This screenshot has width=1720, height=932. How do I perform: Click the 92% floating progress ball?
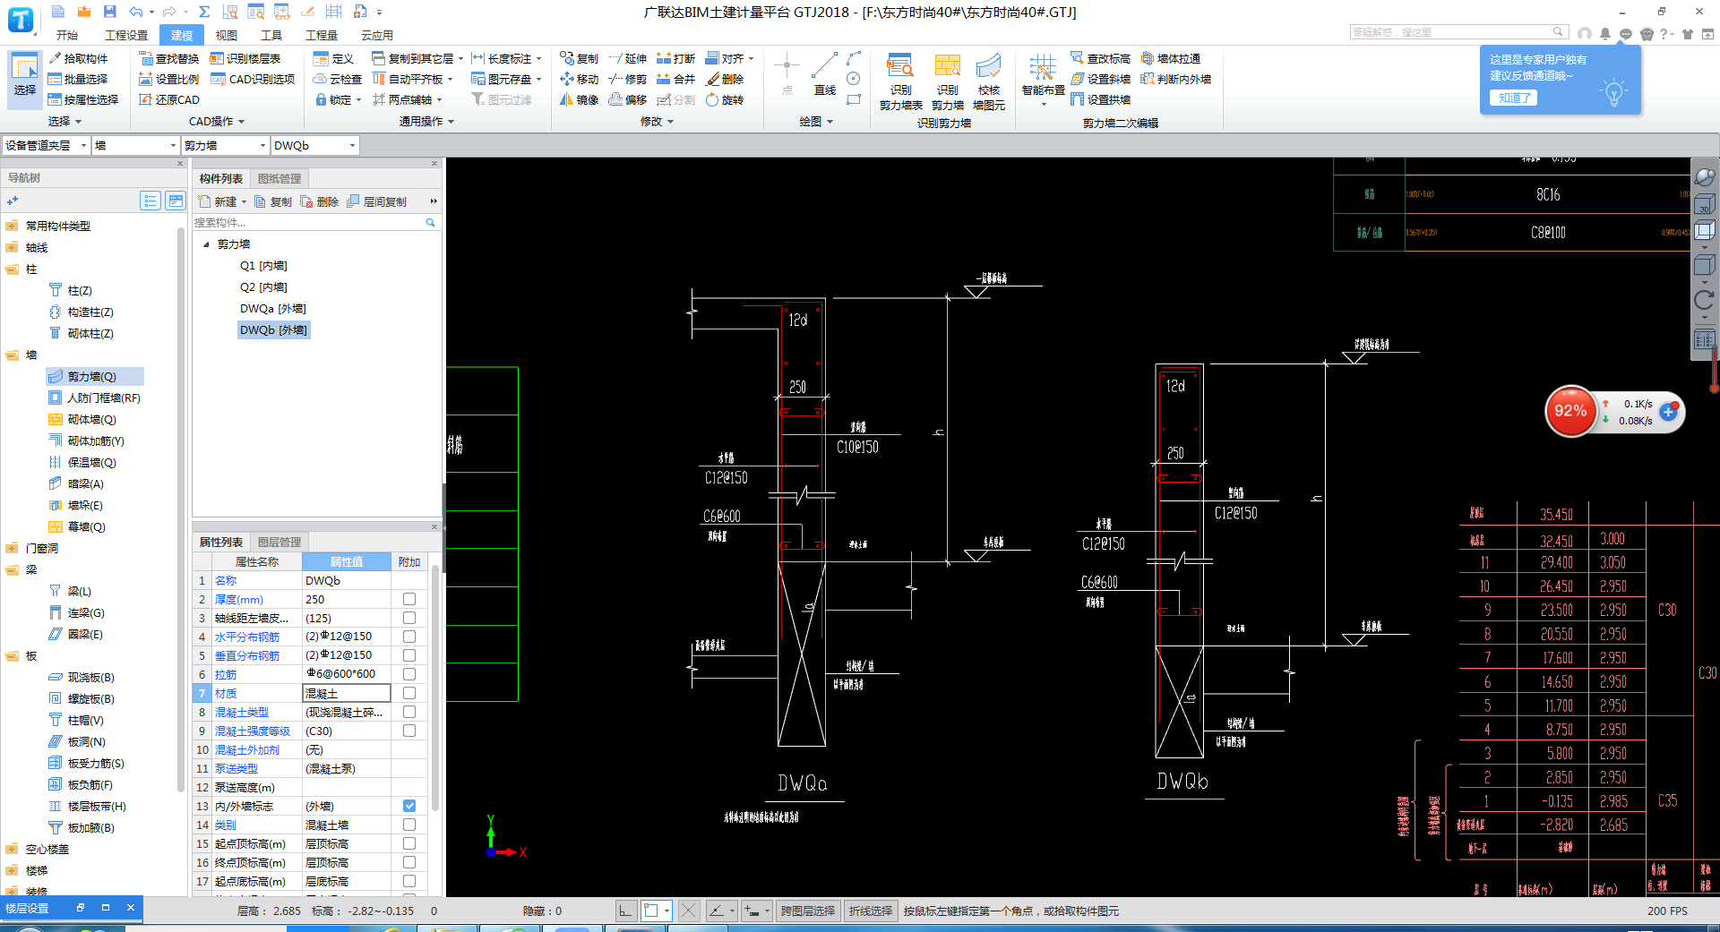[1569, 411]
